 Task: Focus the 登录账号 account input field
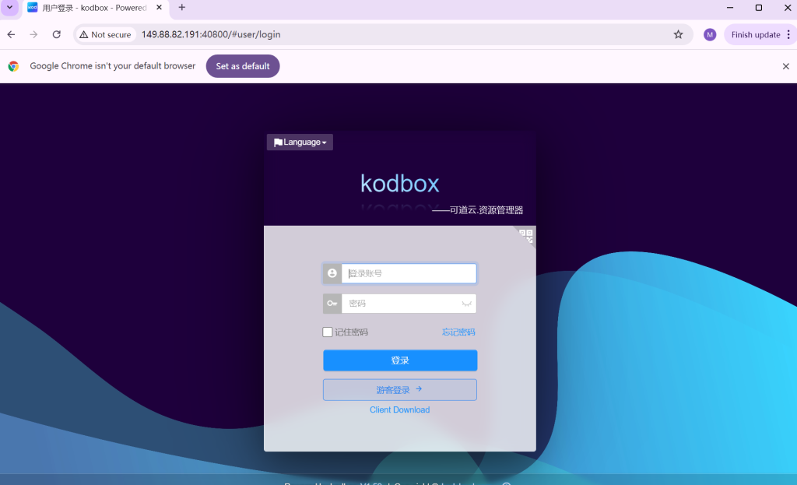coord(409,273)
